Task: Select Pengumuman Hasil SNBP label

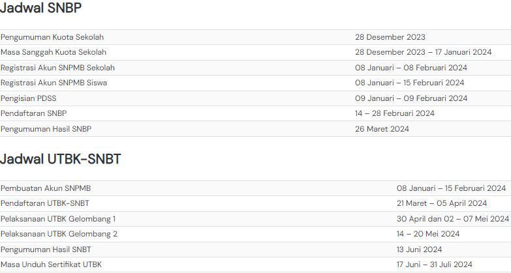Action: click(46, 129)
